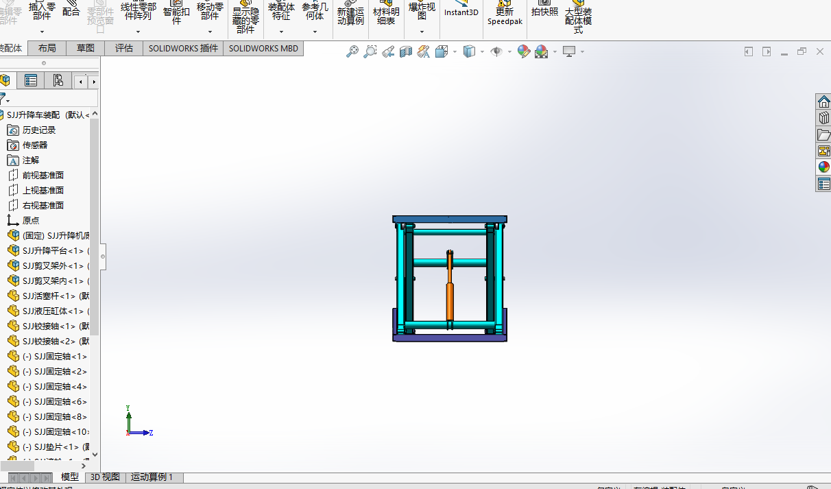
Task: Switch to PropertyManager tab icon
Action: 30,81
